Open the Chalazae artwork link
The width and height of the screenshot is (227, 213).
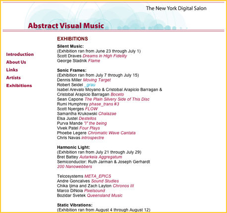(107, 113)
